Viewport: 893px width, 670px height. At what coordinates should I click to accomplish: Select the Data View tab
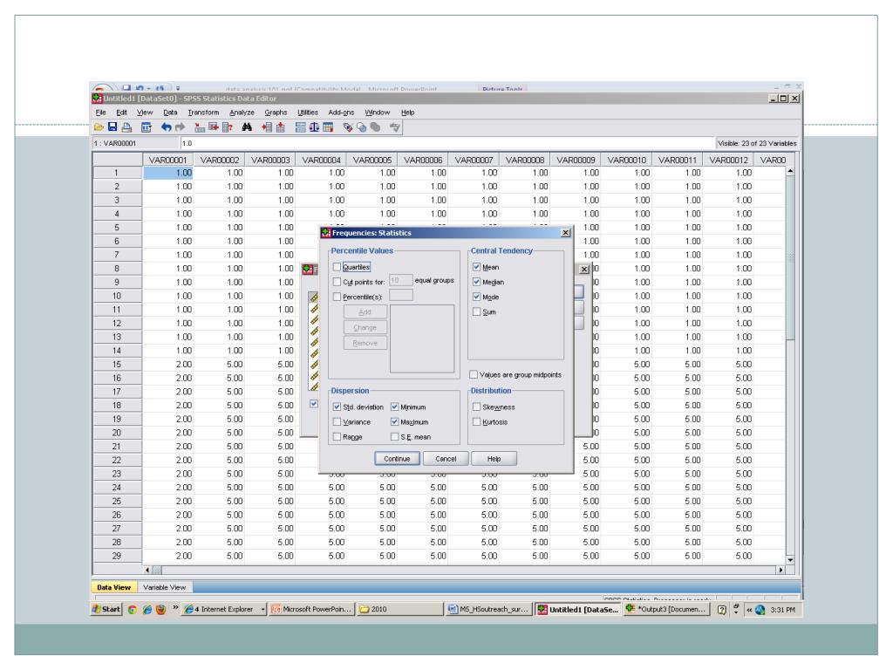tap(114, 587)
